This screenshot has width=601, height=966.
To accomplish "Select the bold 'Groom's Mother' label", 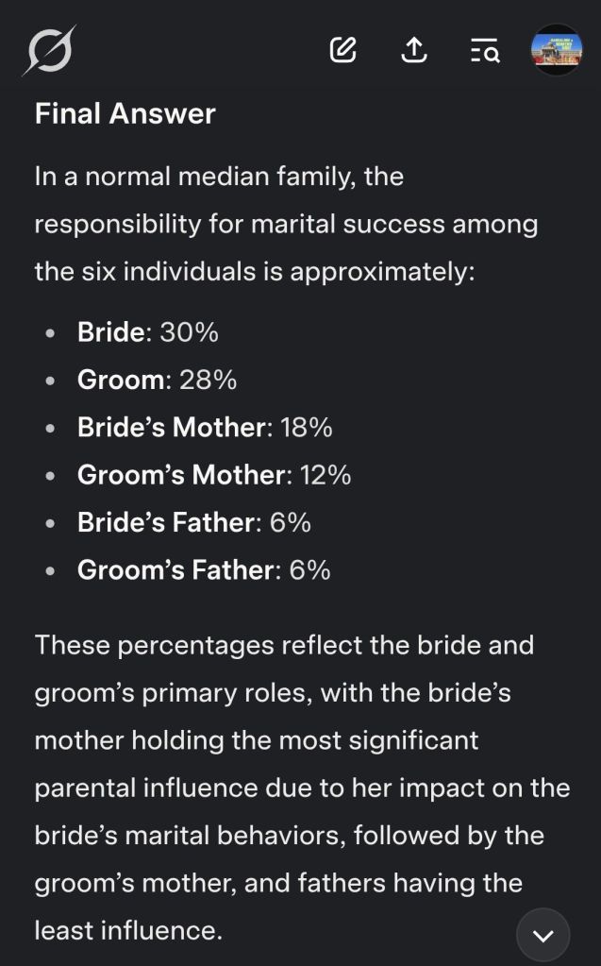I will click(181, 475).
